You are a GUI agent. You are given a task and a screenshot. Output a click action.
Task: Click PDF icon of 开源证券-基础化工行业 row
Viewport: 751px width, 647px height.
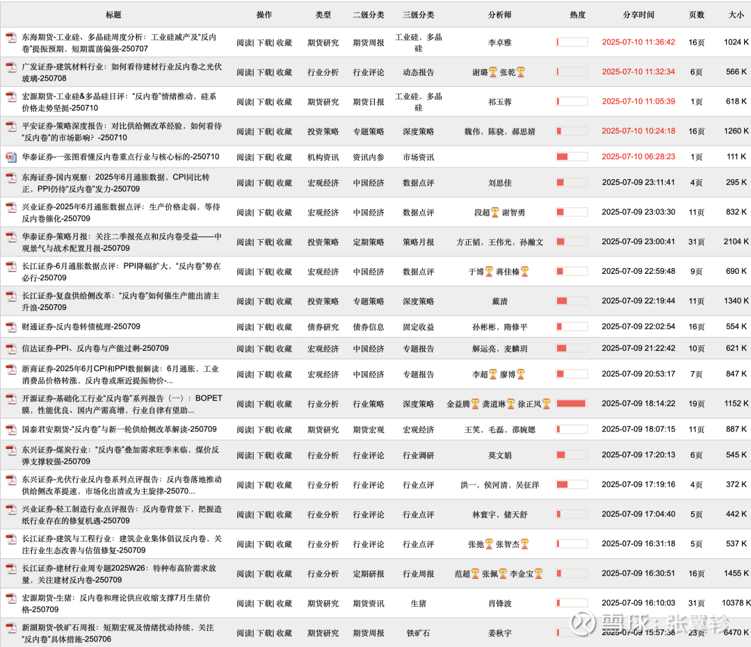[x=10, y=399]
